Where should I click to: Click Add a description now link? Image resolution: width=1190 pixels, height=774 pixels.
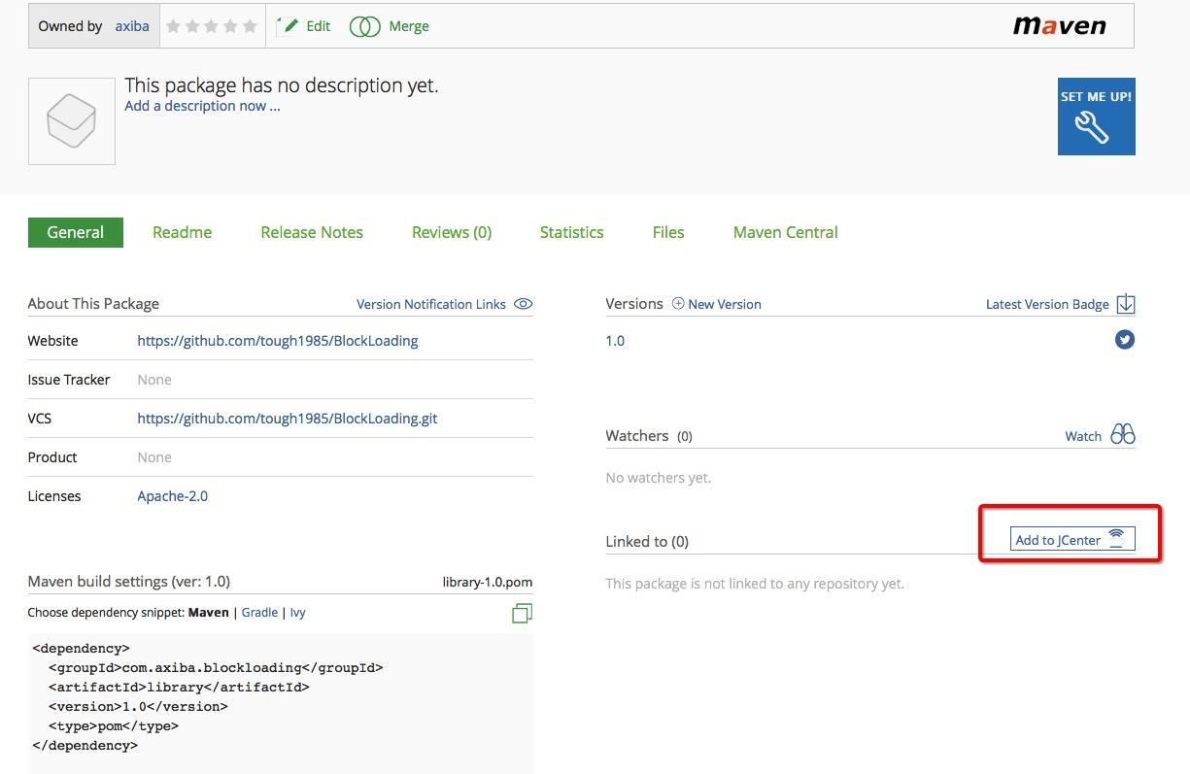(x=202, y=106)
